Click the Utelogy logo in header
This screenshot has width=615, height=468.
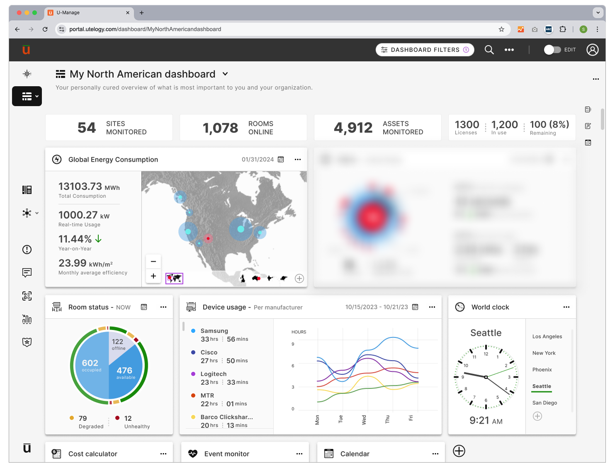pyautogui.click(x=26, y=50)
